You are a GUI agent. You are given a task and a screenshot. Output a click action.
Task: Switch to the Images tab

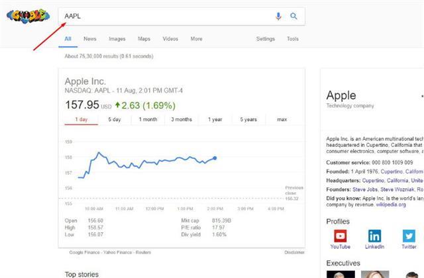117,39
